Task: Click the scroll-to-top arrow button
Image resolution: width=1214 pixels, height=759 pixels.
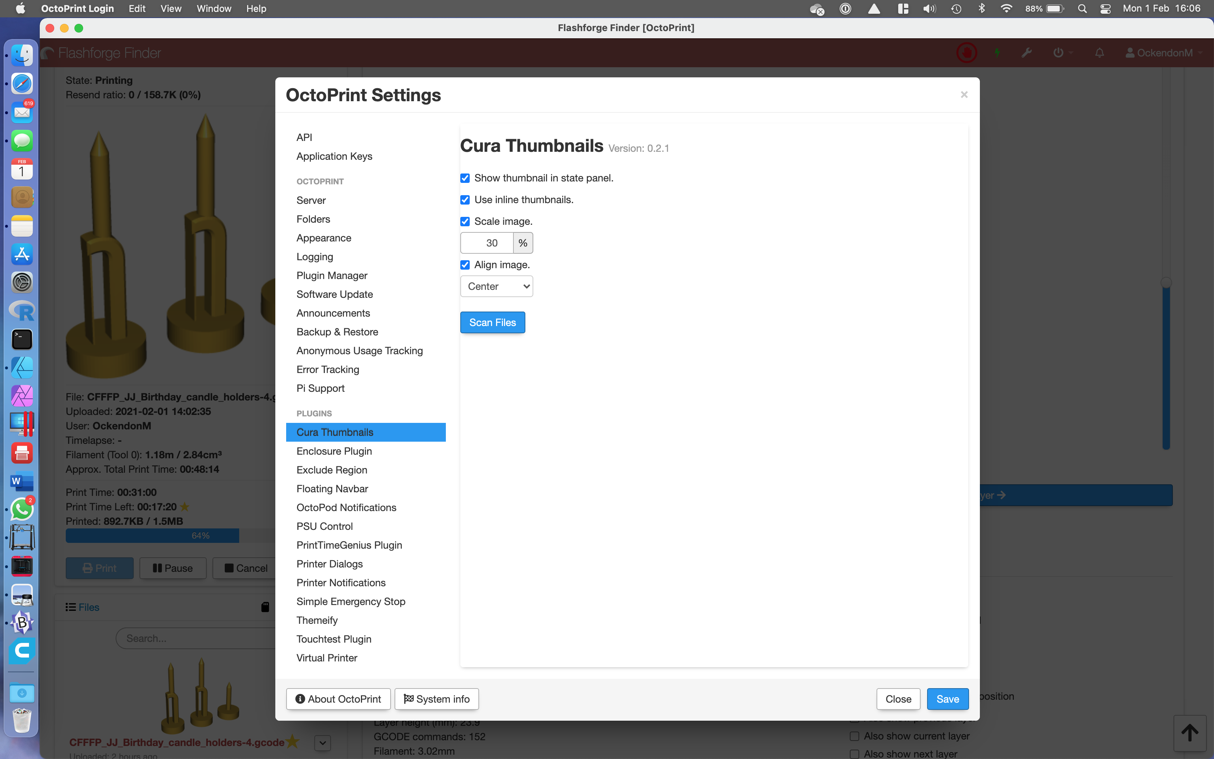Action: (1189, 733)
